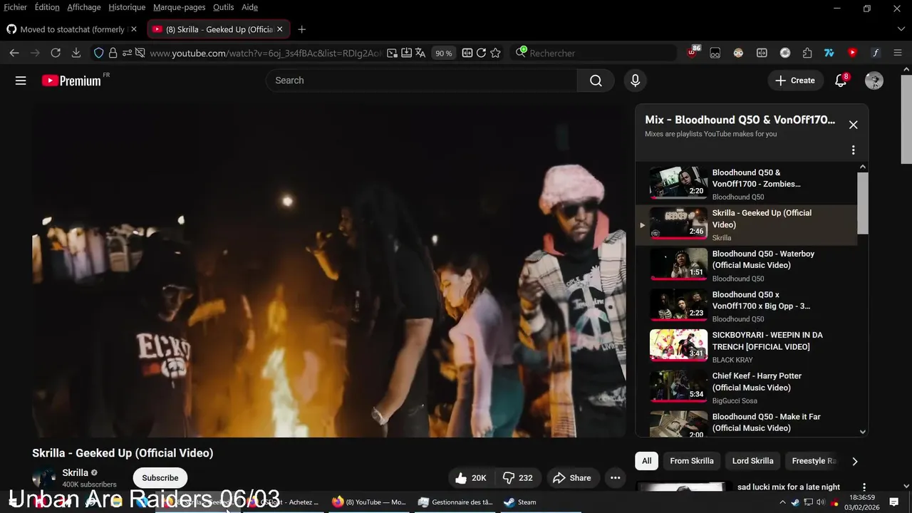This screenshot has width=912, height=513.
Task: Start voice search with microphone icon
Action: coord(635,81)
